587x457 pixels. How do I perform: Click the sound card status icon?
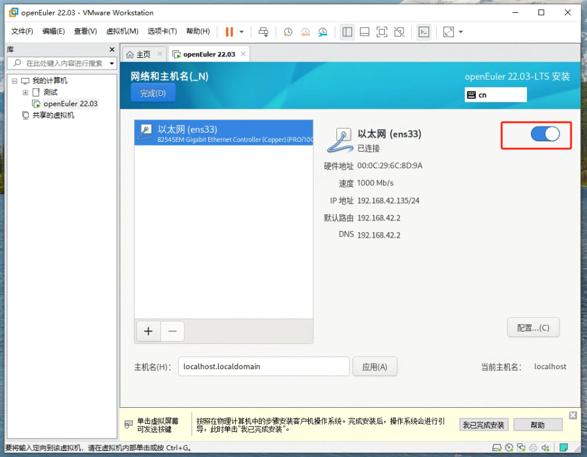click(x=545, y=448)
